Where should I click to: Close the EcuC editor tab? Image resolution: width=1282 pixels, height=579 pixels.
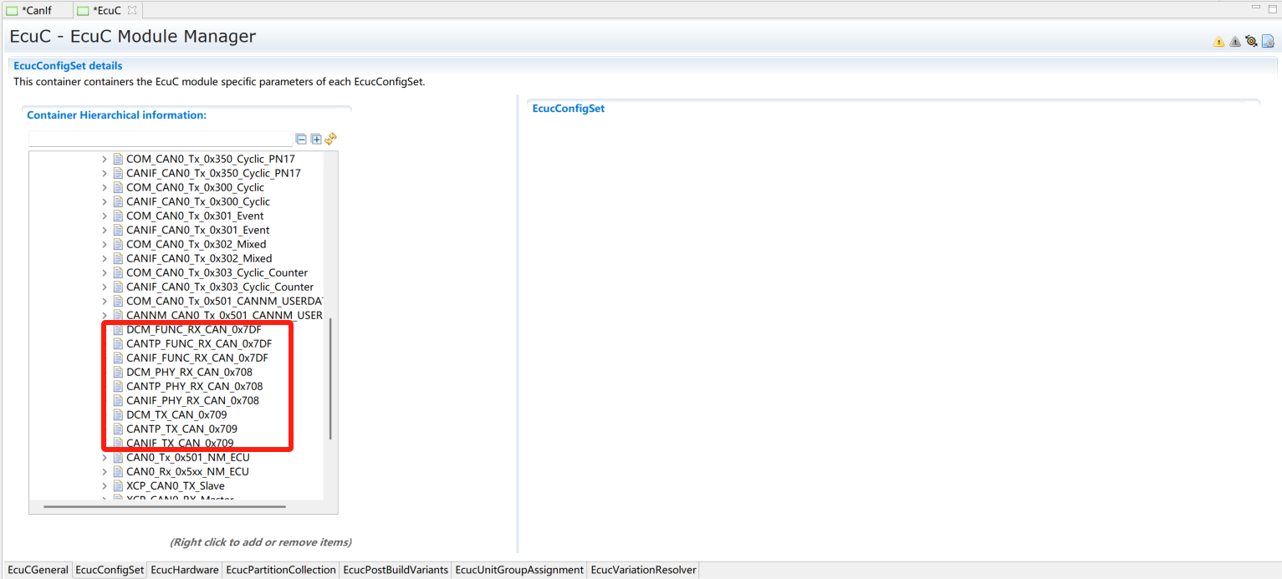(132, 10)
